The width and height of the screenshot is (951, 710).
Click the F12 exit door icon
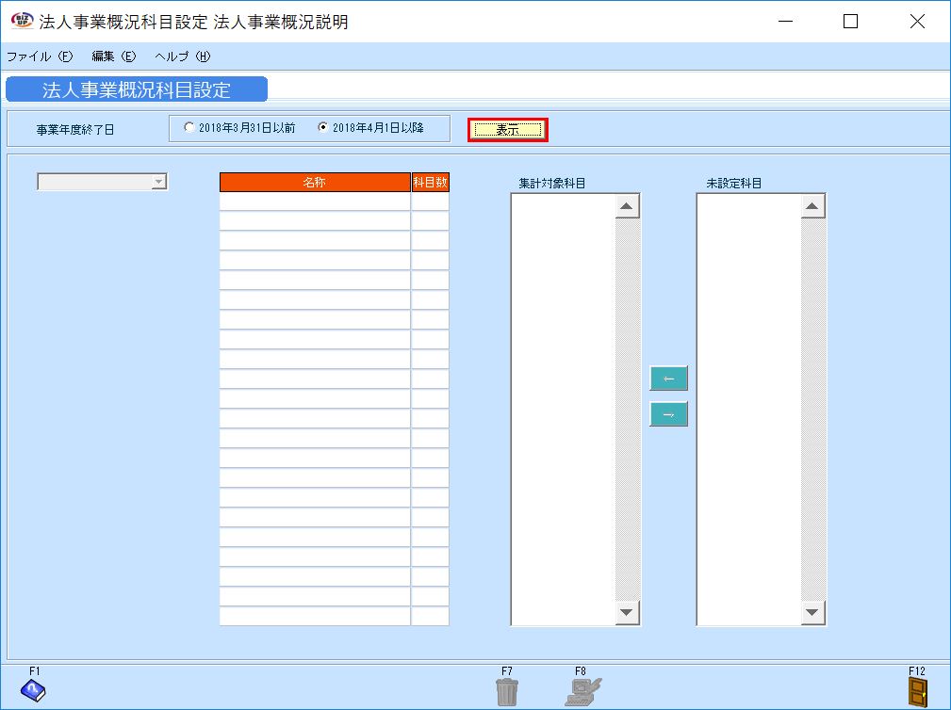(x=916, y=692)
